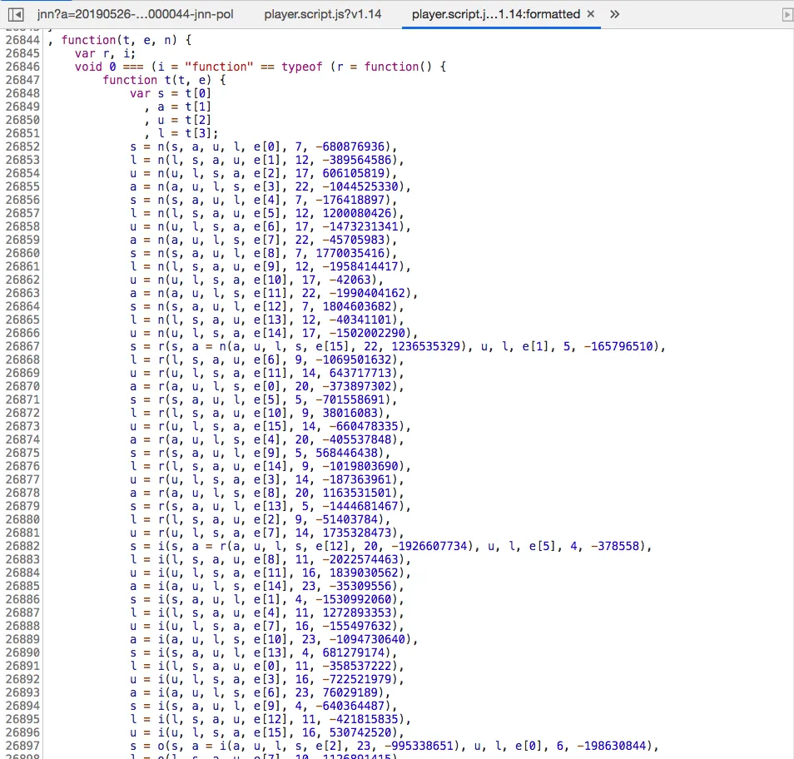Click the value 568446438 on line 26875

click(x=346, y=454)
